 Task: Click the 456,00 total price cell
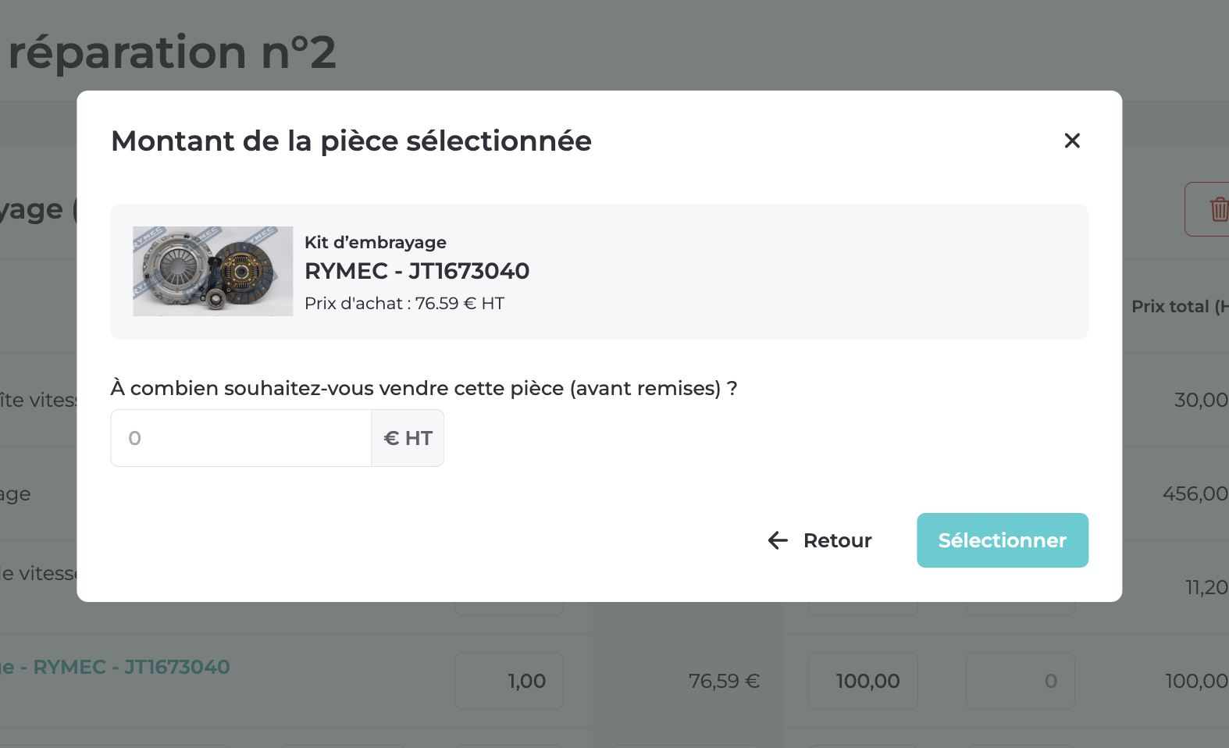1195,493
